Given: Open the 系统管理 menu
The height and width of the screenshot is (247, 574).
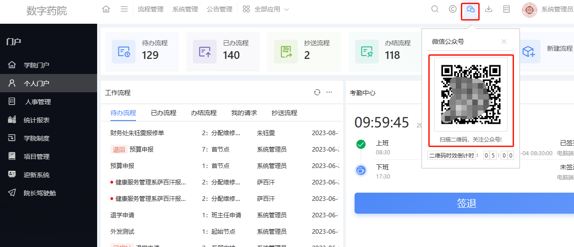Looking at the screenshot, I should pyautogui.click(x=185, y=9).
